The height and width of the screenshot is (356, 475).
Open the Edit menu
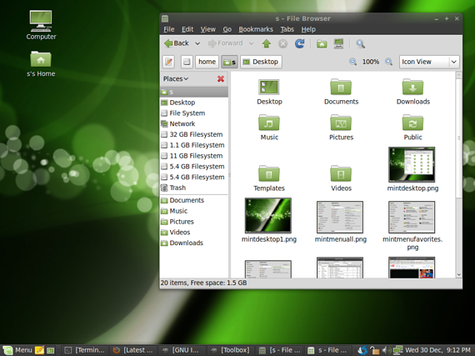coord(187,29)
